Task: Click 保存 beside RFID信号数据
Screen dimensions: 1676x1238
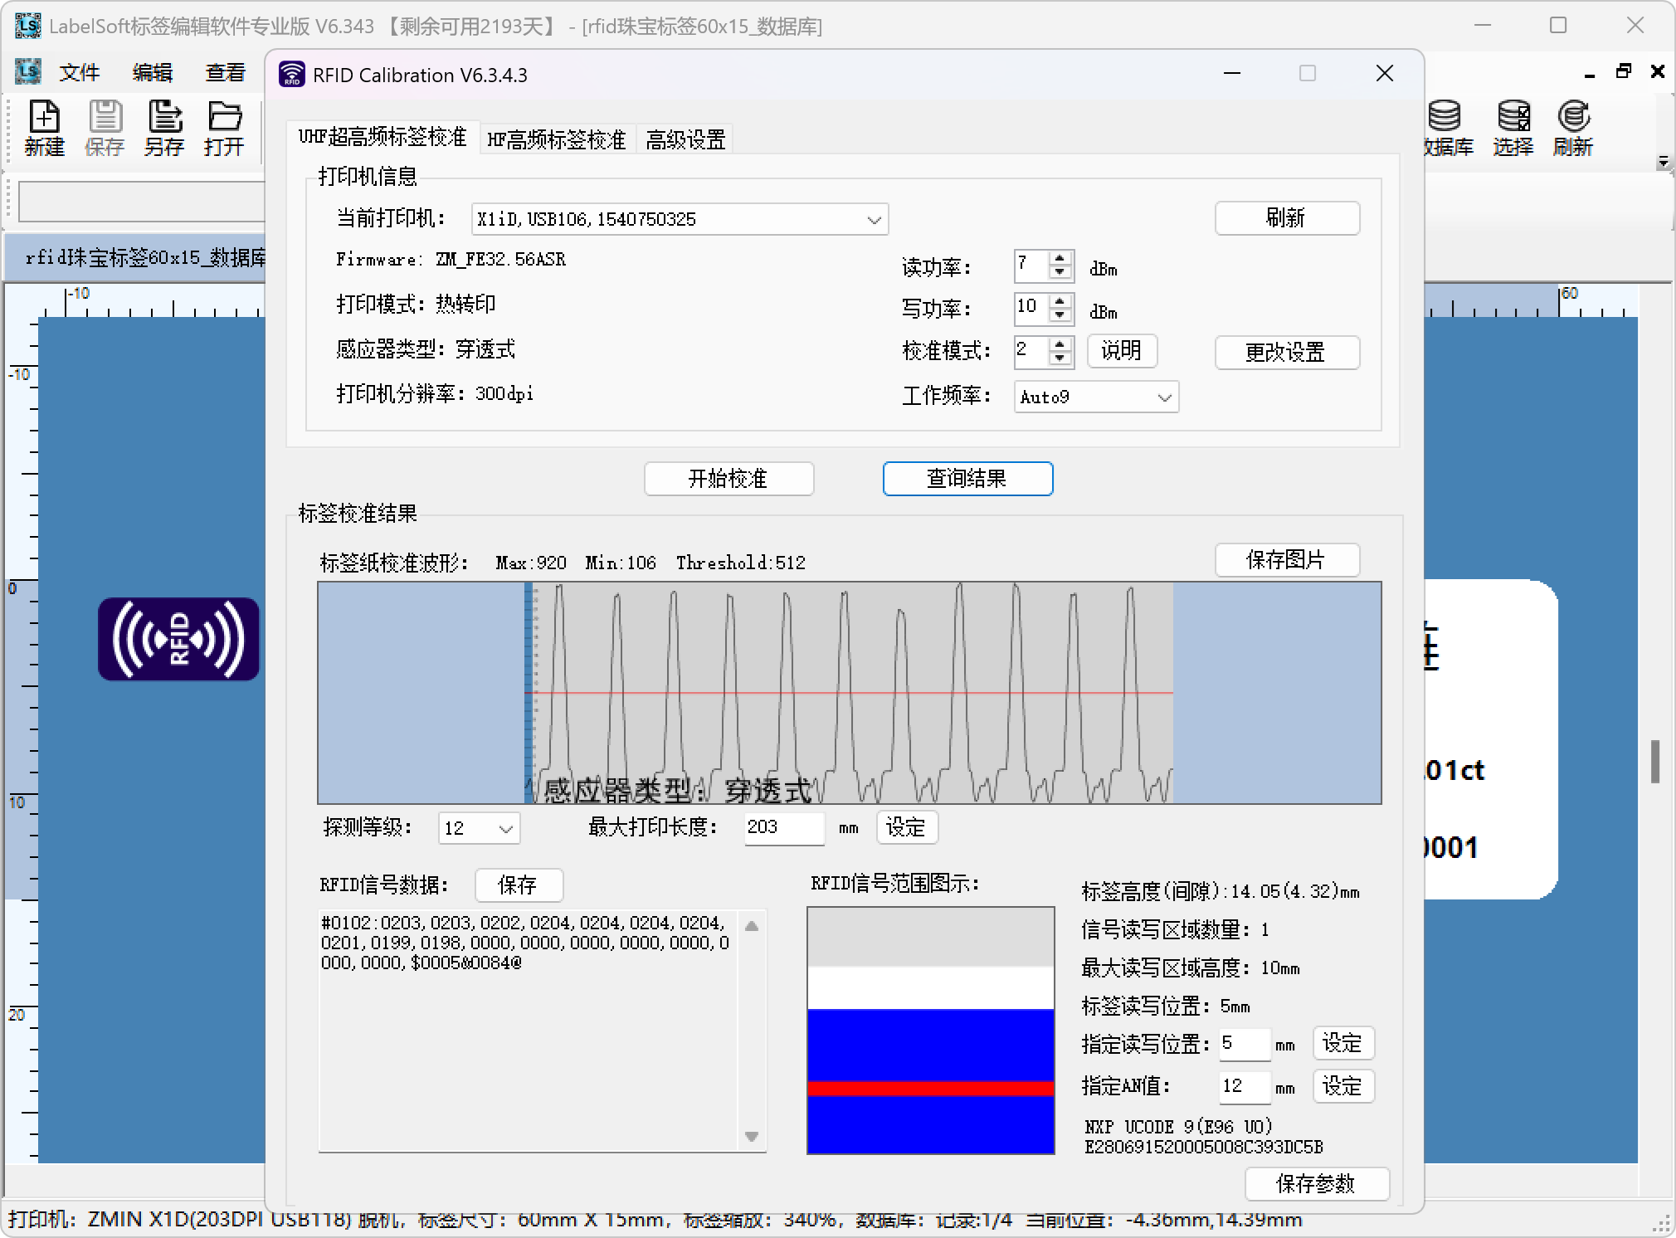Action: [519, 885]
